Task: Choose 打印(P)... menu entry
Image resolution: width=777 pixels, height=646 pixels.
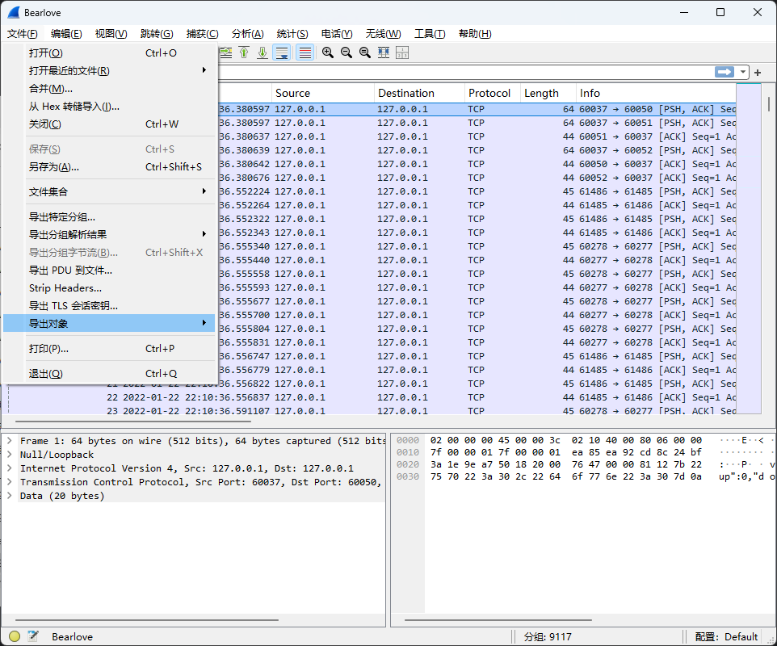Action: (109, 349)
